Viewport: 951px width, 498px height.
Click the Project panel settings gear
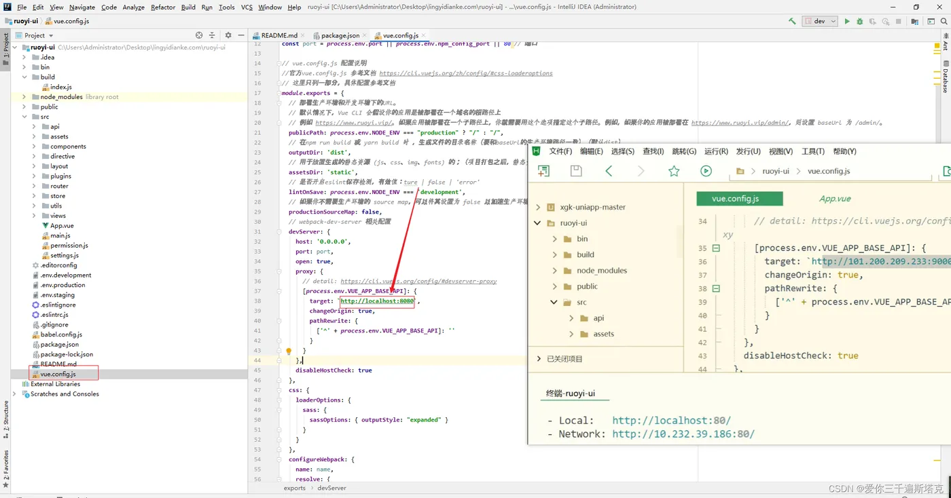228,35
